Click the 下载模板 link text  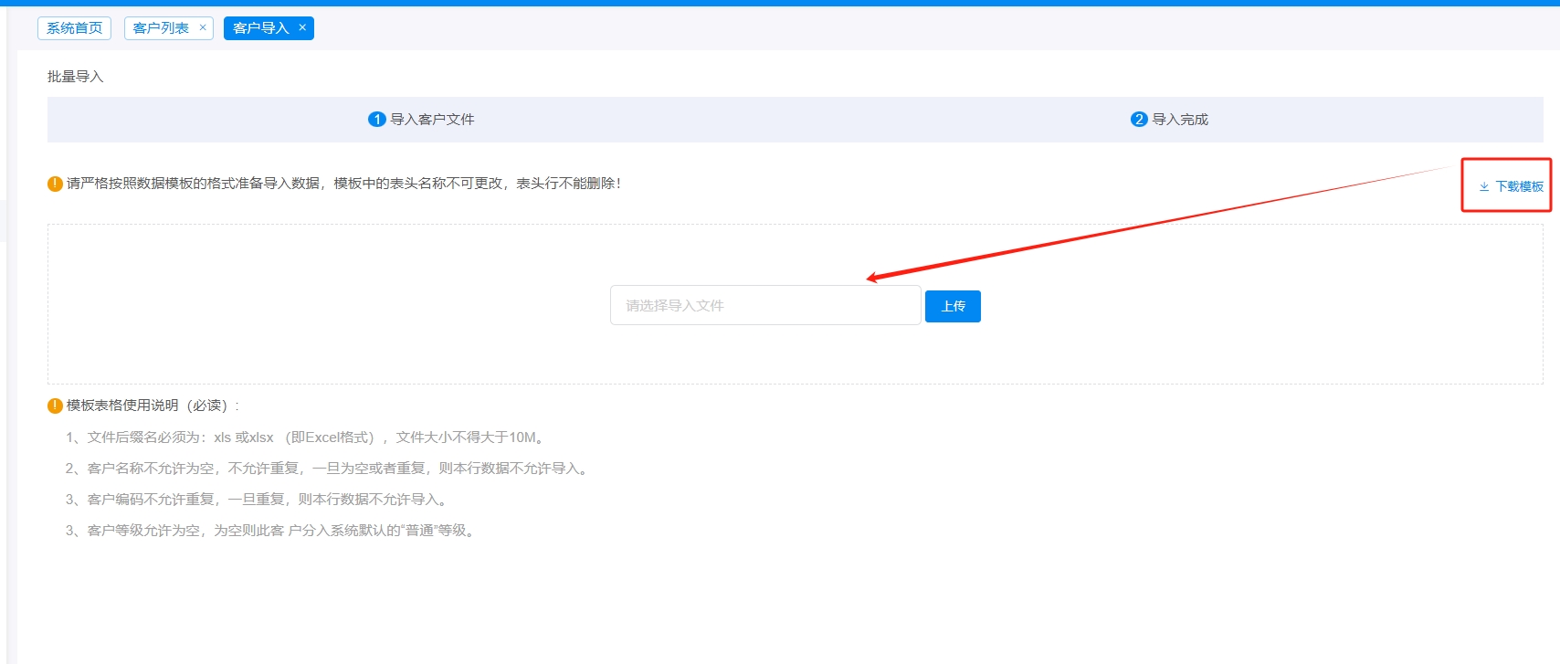(1519, 186)
